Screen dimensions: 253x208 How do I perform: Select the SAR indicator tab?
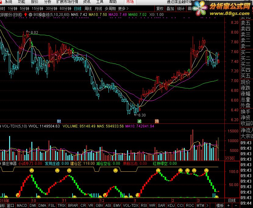[161, 206]
